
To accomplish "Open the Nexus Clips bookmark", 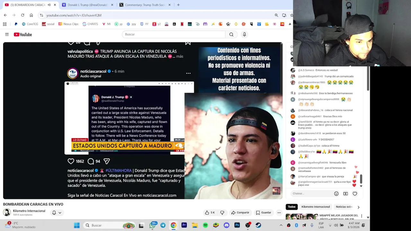I will 68,24.
